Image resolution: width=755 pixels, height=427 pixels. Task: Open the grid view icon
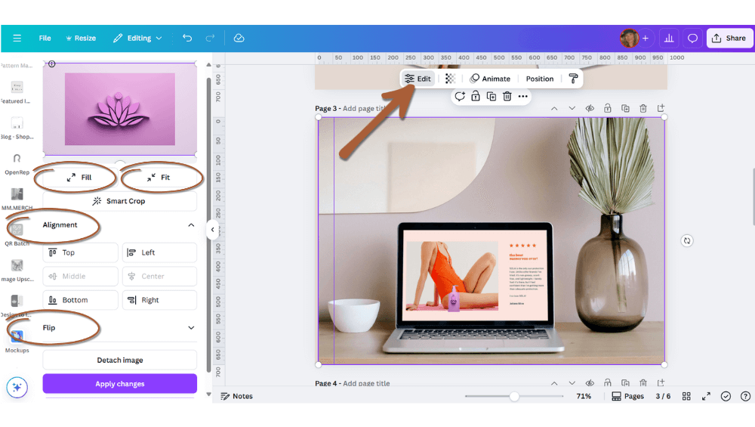coord(686,396)
